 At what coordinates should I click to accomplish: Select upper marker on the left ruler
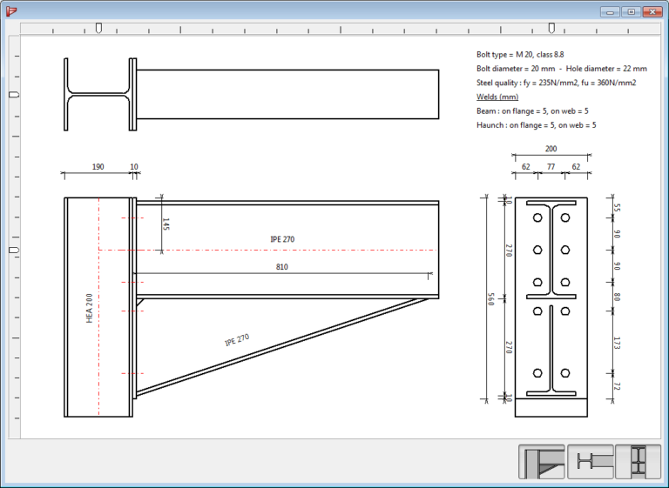pyautogui.click(x=14, y=95)
